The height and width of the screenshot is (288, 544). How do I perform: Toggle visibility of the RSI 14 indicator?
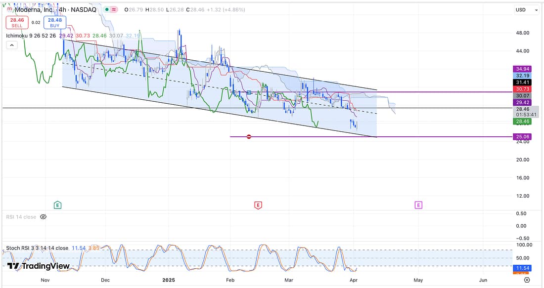[x=43, y=217]
